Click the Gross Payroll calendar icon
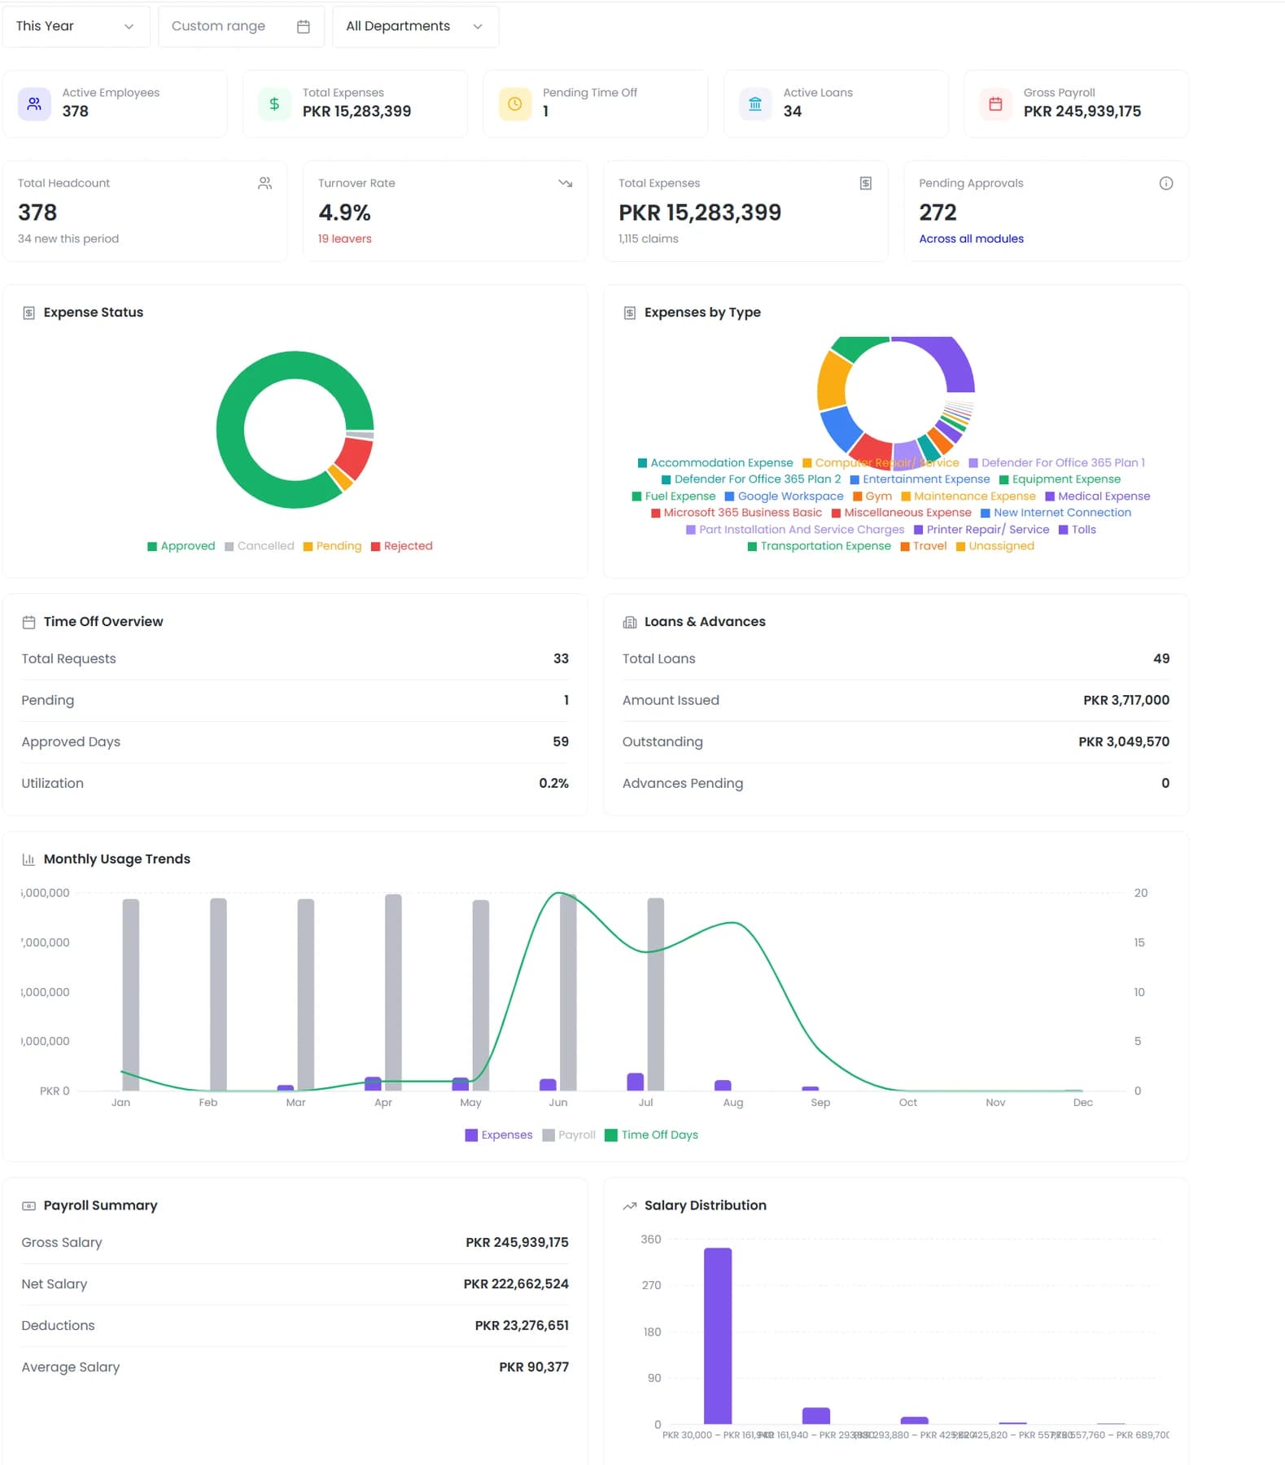Screen dimensions: 1285x1465 (x=995, y=103)
